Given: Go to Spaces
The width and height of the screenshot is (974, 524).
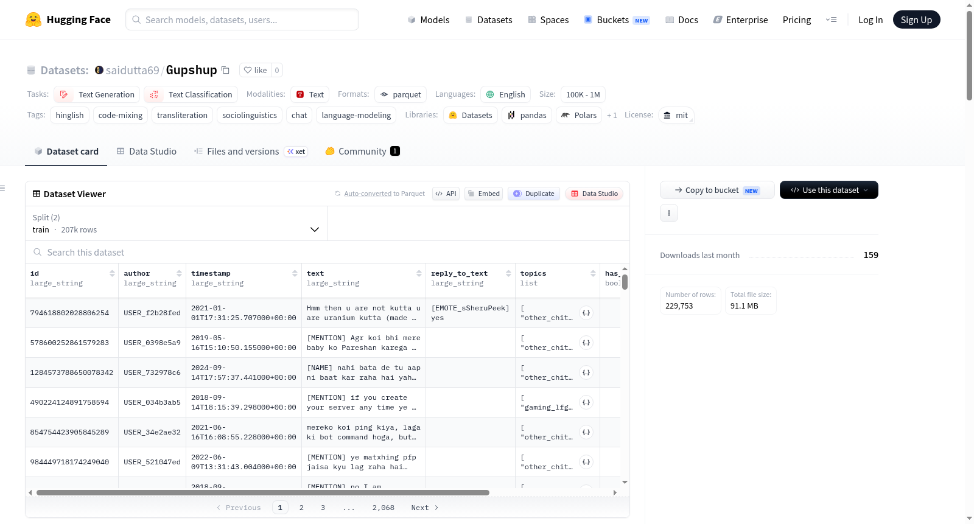Looking at the screenshot, I should click(x=548, y=19).
